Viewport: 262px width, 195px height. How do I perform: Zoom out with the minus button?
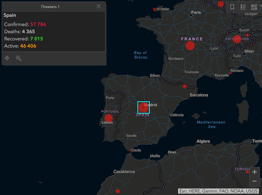coord(255,181)
